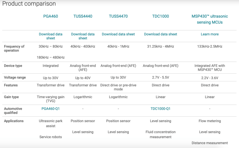Image resolution: width=239 pixels, height=148 pixels.
Task: Click Fluid concentration measurement application text
Action: coord(160,134)
